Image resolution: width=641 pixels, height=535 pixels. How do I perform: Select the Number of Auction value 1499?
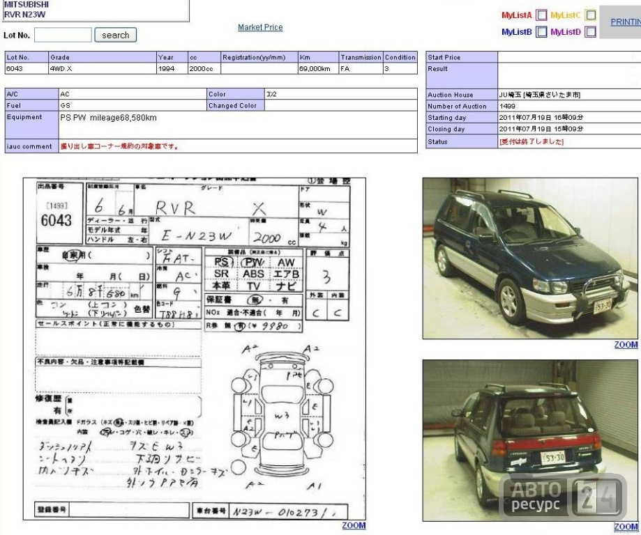(x=507, y=106)
